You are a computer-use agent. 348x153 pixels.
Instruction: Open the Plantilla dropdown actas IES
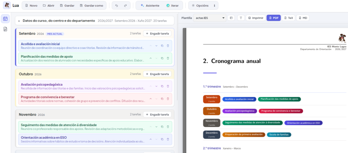click(x=210, y=18)
